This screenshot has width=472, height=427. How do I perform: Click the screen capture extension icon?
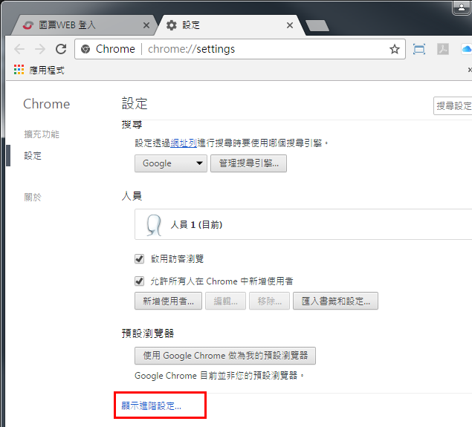(x=419, y=49)
